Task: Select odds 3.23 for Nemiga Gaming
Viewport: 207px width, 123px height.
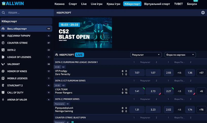Action: 153,109
